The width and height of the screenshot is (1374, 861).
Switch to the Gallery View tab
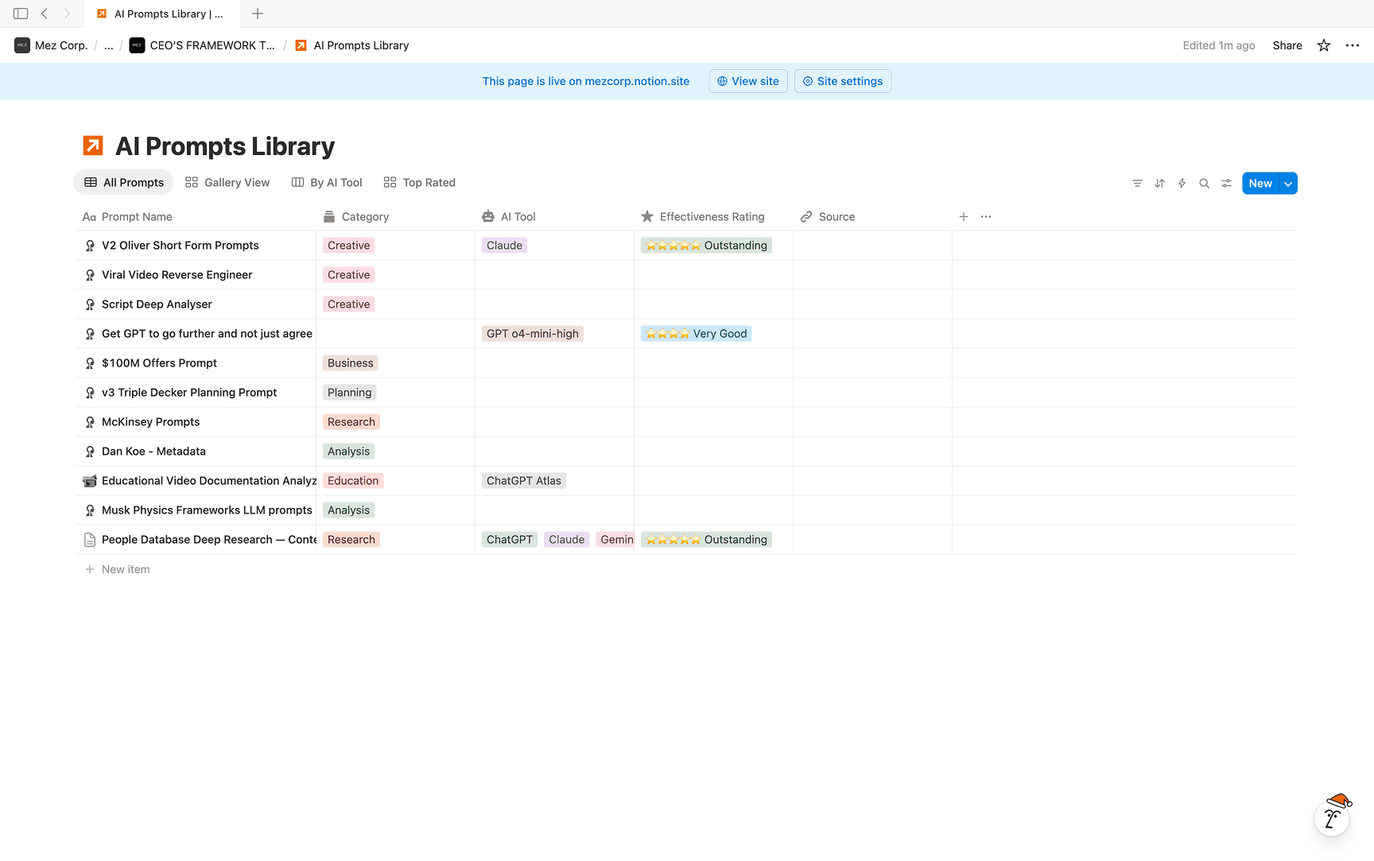click(227, 182)
